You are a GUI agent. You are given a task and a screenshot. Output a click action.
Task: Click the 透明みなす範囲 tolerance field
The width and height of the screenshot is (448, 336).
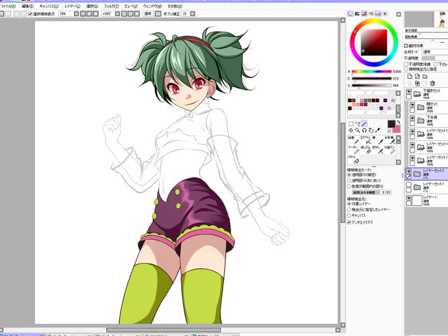(x=372, y=192)
